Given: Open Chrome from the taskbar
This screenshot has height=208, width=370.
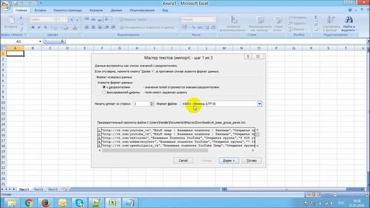Looking at the screenshot, I should coord(28,203).
